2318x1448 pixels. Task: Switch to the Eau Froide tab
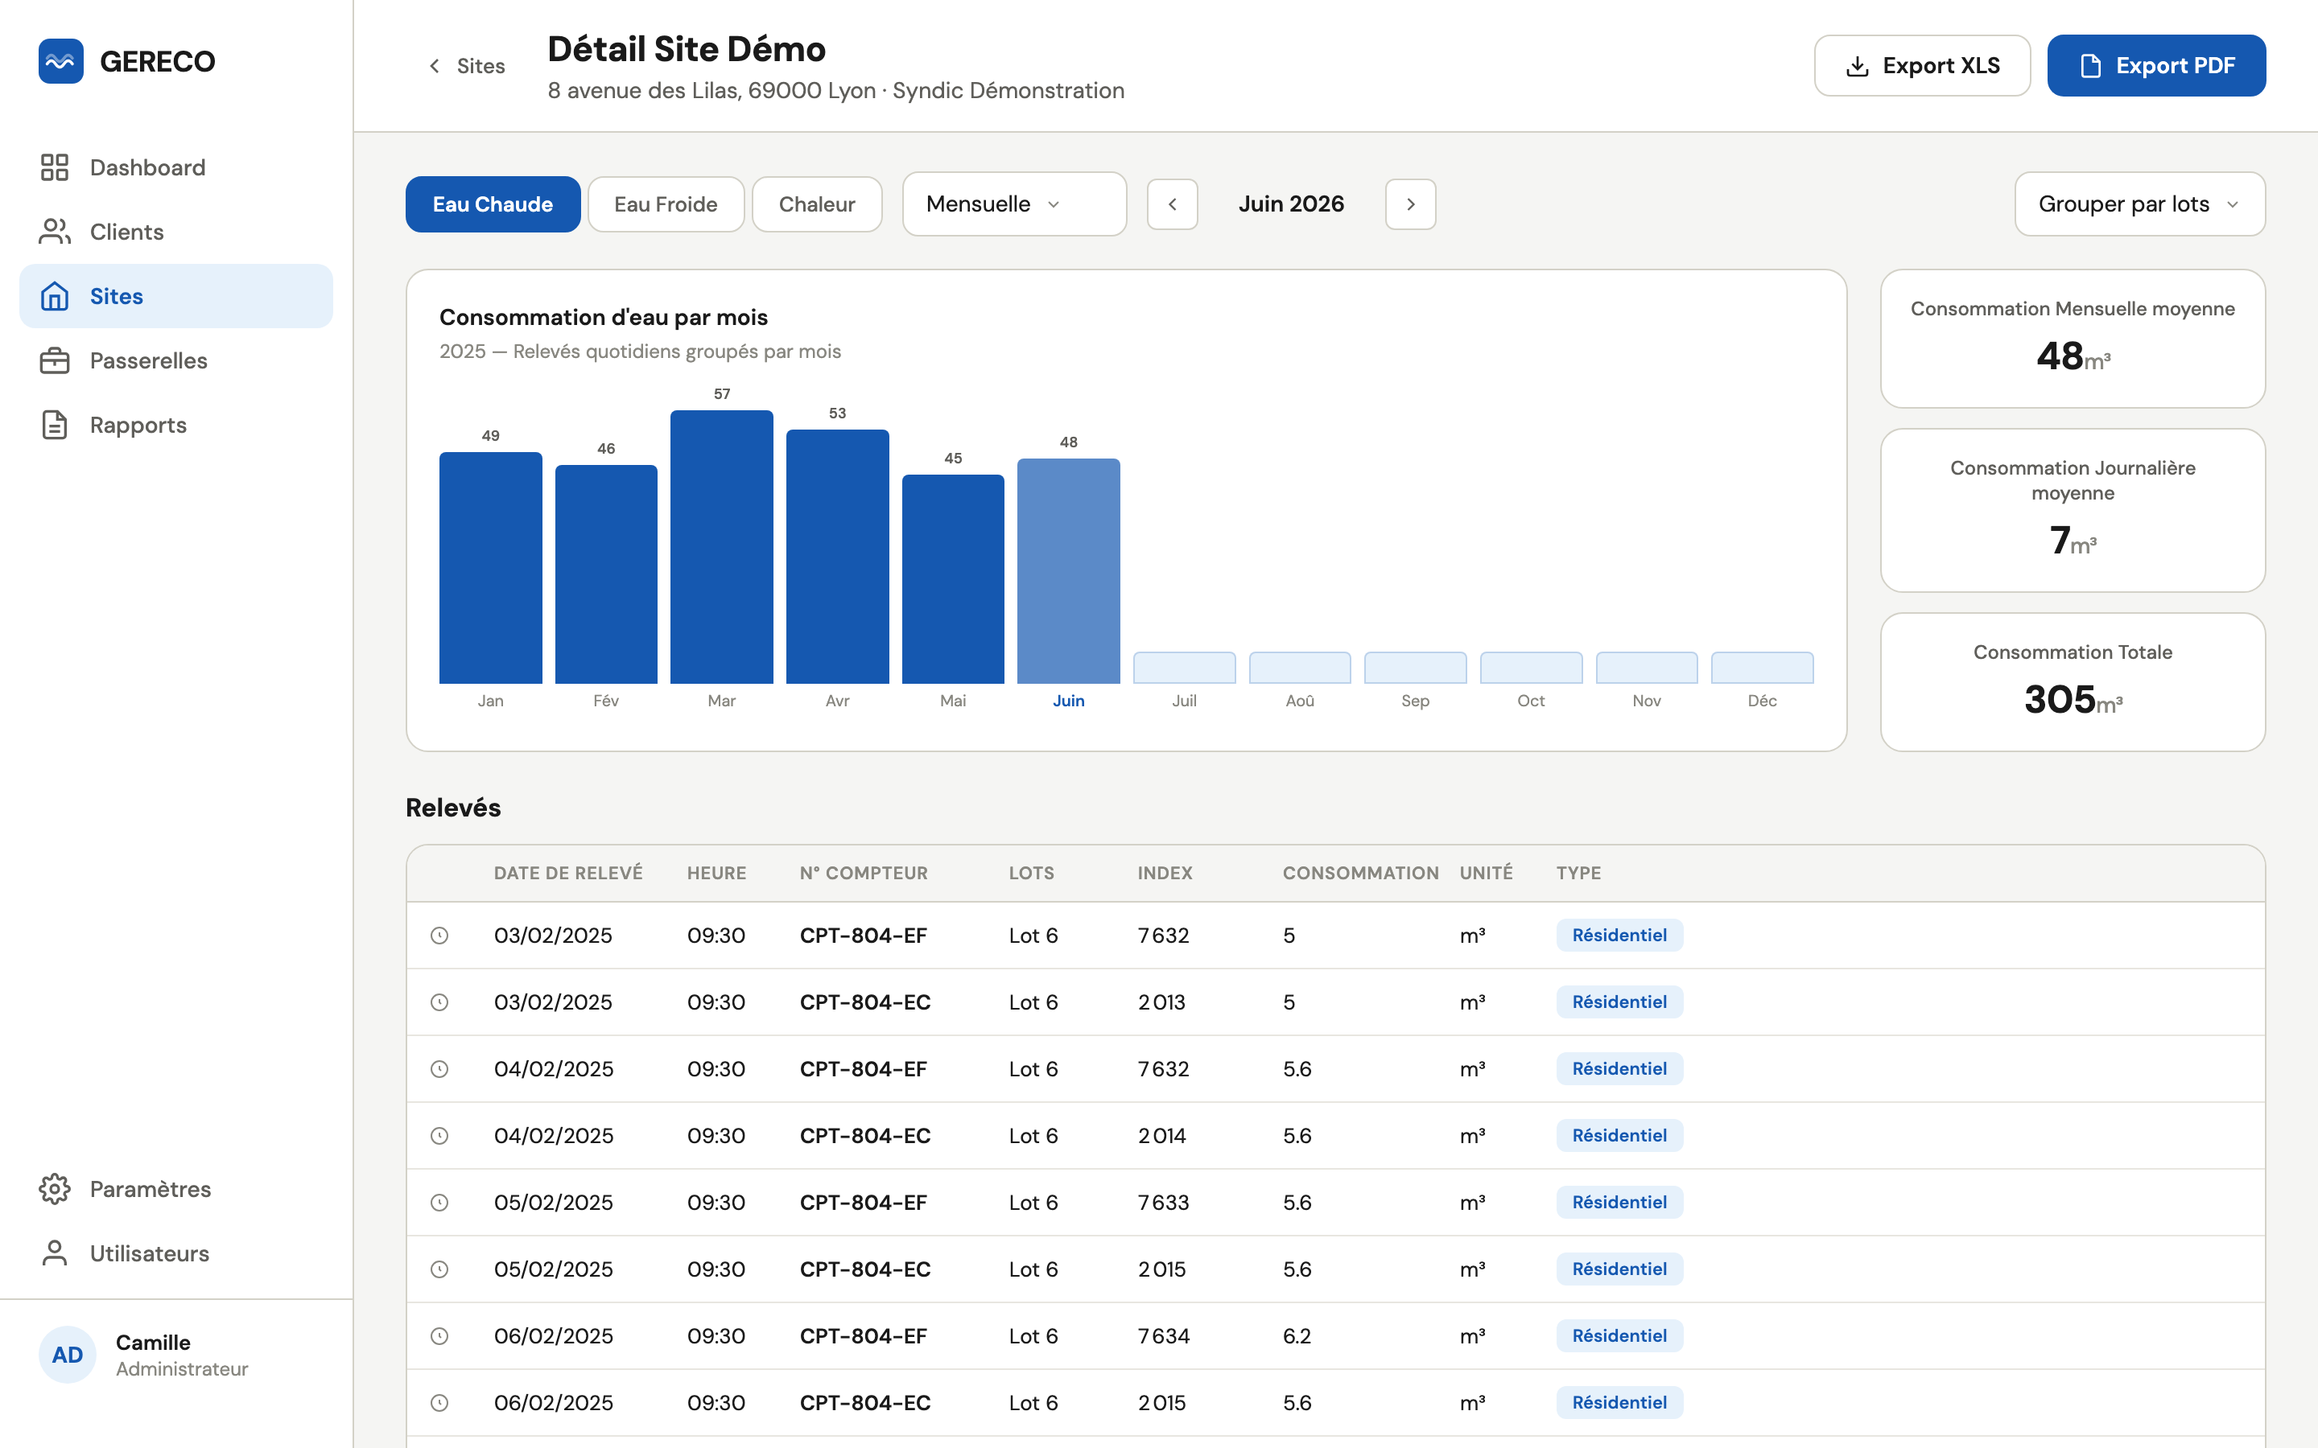666,204
